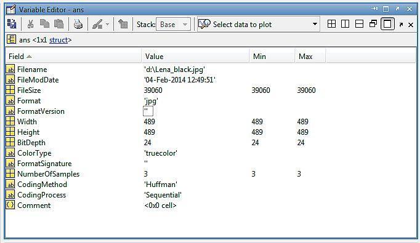Select the CodingMethod field
Image resolution: width=420 pixels, height=243 pixels.
pos(42,185)
